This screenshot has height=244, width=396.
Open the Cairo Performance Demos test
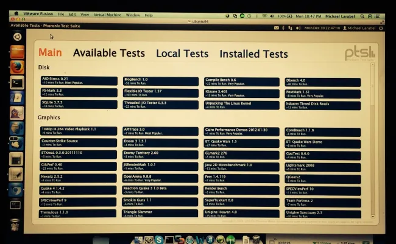(x=242, y=131)
